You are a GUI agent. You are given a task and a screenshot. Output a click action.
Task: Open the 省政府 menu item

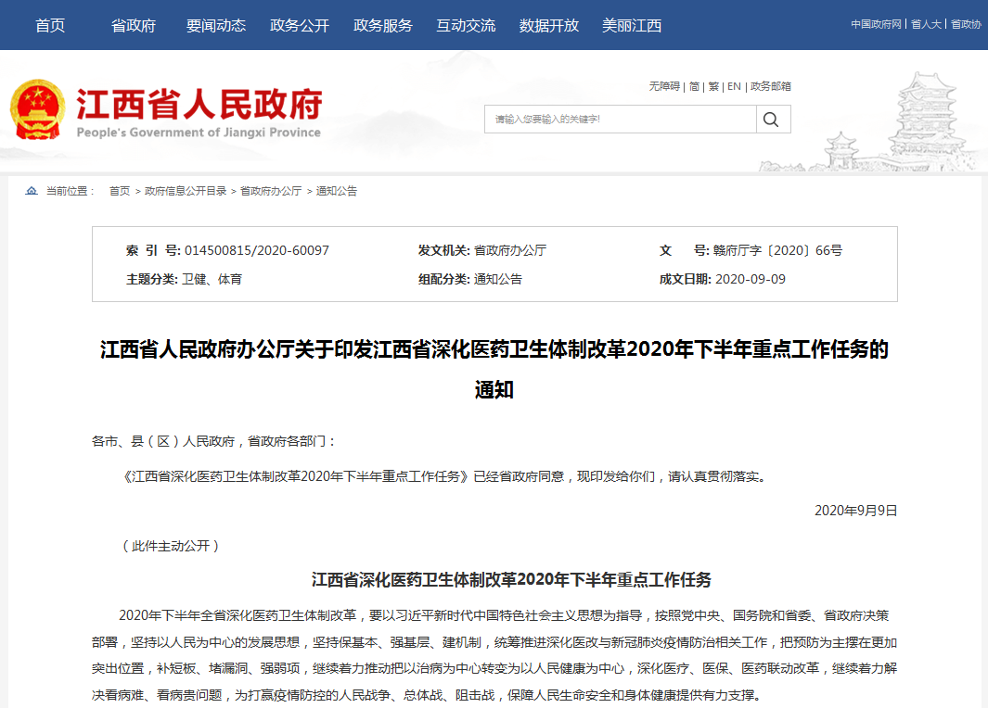133,26
